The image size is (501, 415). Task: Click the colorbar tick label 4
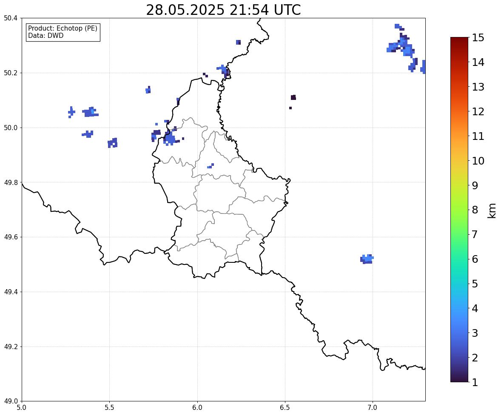(475, 308)
